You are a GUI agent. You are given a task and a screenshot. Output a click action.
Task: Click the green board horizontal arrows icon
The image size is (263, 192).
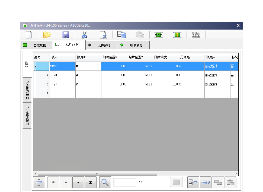click(159, 35)
